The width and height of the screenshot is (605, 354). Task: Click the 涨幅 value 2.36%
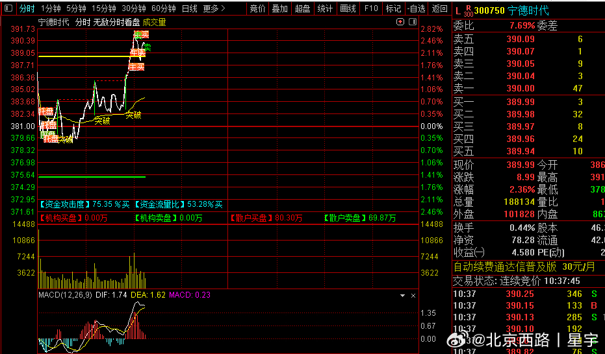[522, 190]
